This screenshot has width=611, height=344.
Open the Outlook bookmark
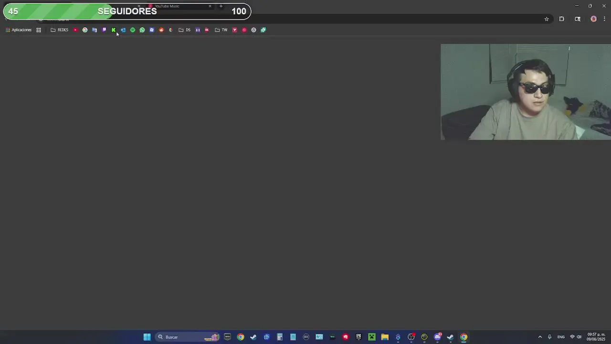click(x=123, y=30)
